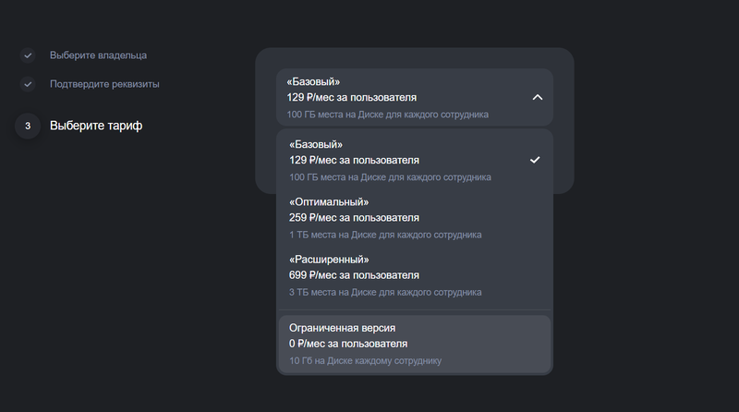Screen dimensions: 739x412
Task: Click the checkmark icon beside Выберите владельца
Action: tap(28, 55)
